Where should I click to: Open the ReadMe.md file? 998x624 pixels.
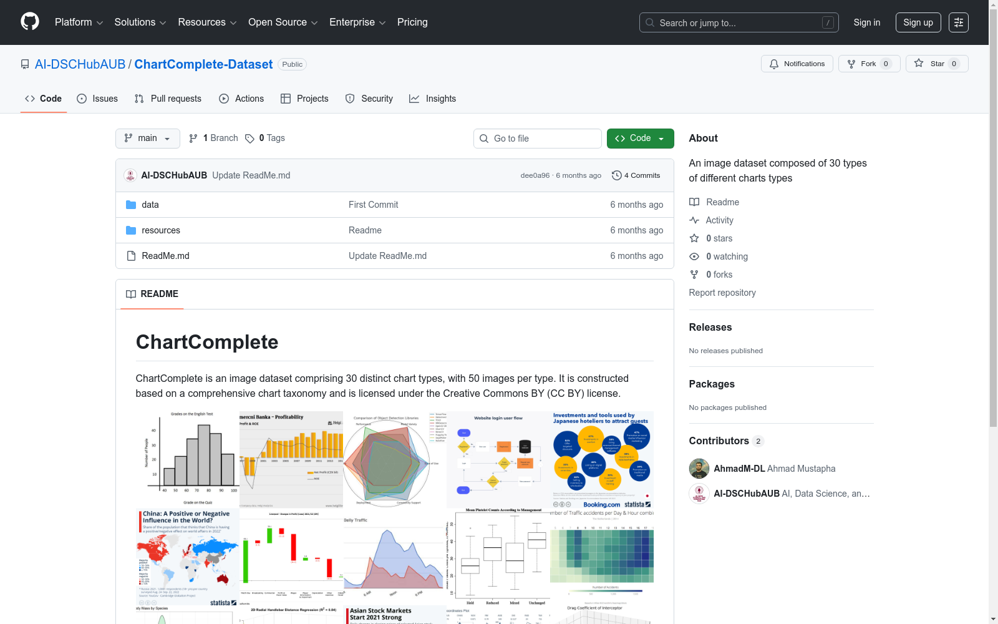[165, 256]
